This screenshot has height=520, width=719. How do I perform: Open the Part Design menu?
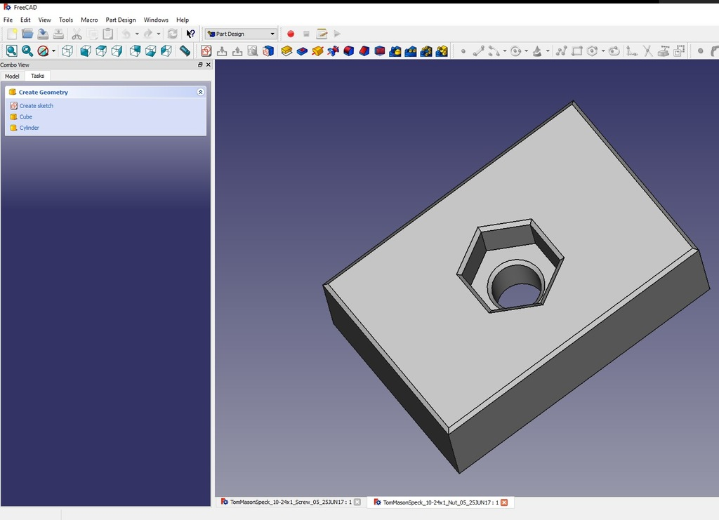click(120, 20)
